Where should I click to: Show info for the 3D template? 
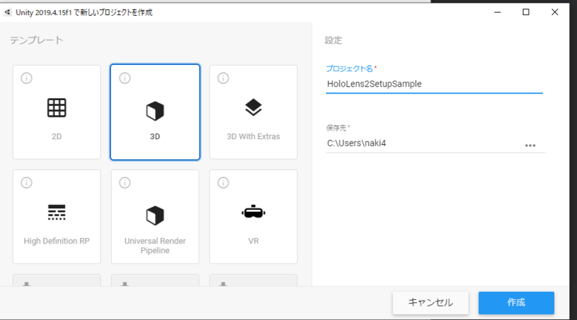tap(125, 78)
